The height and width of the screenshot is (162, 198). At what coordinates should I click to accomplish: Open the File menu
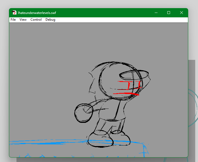pos(13,20)
